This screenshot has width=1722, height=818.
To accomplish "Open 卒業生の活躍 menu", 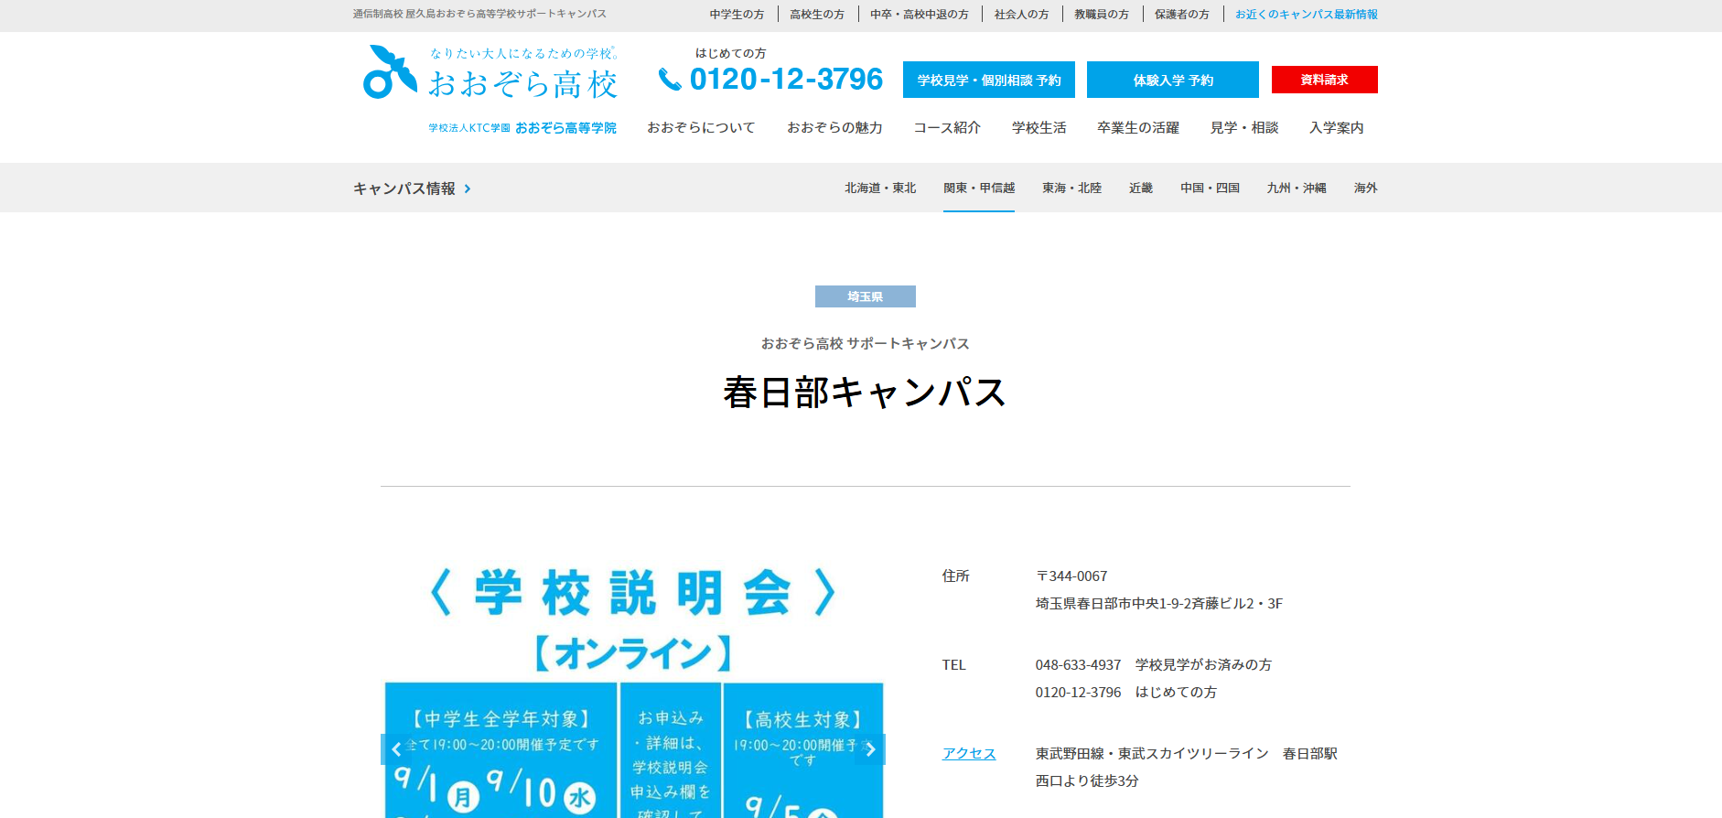I will coord(1138,128).
